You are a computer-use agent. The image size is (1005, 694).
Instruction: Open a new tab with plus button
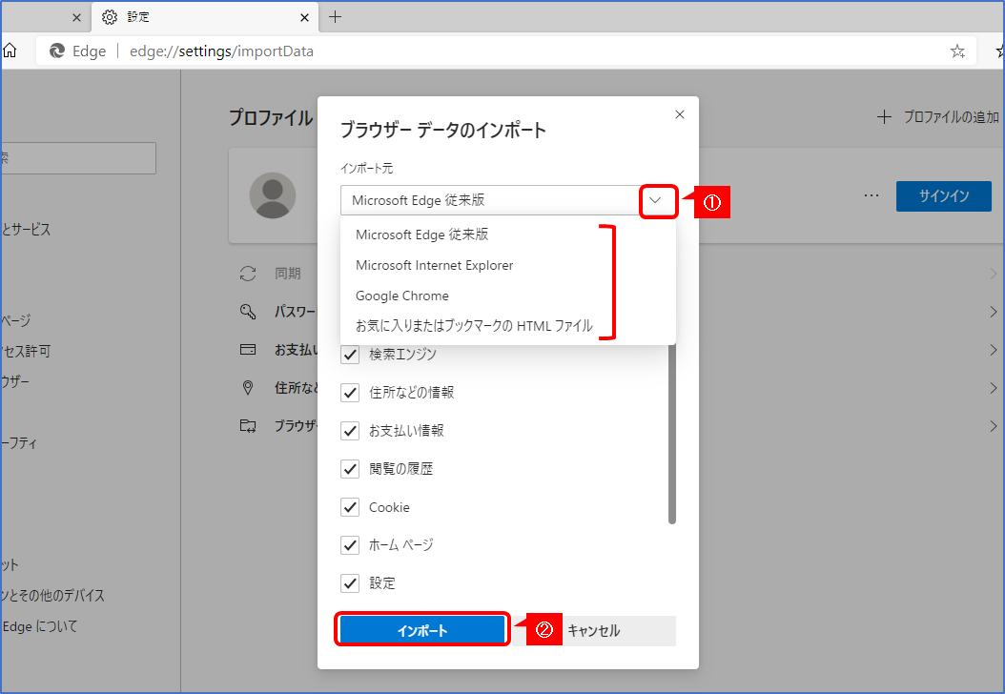[x=335, y=17]
